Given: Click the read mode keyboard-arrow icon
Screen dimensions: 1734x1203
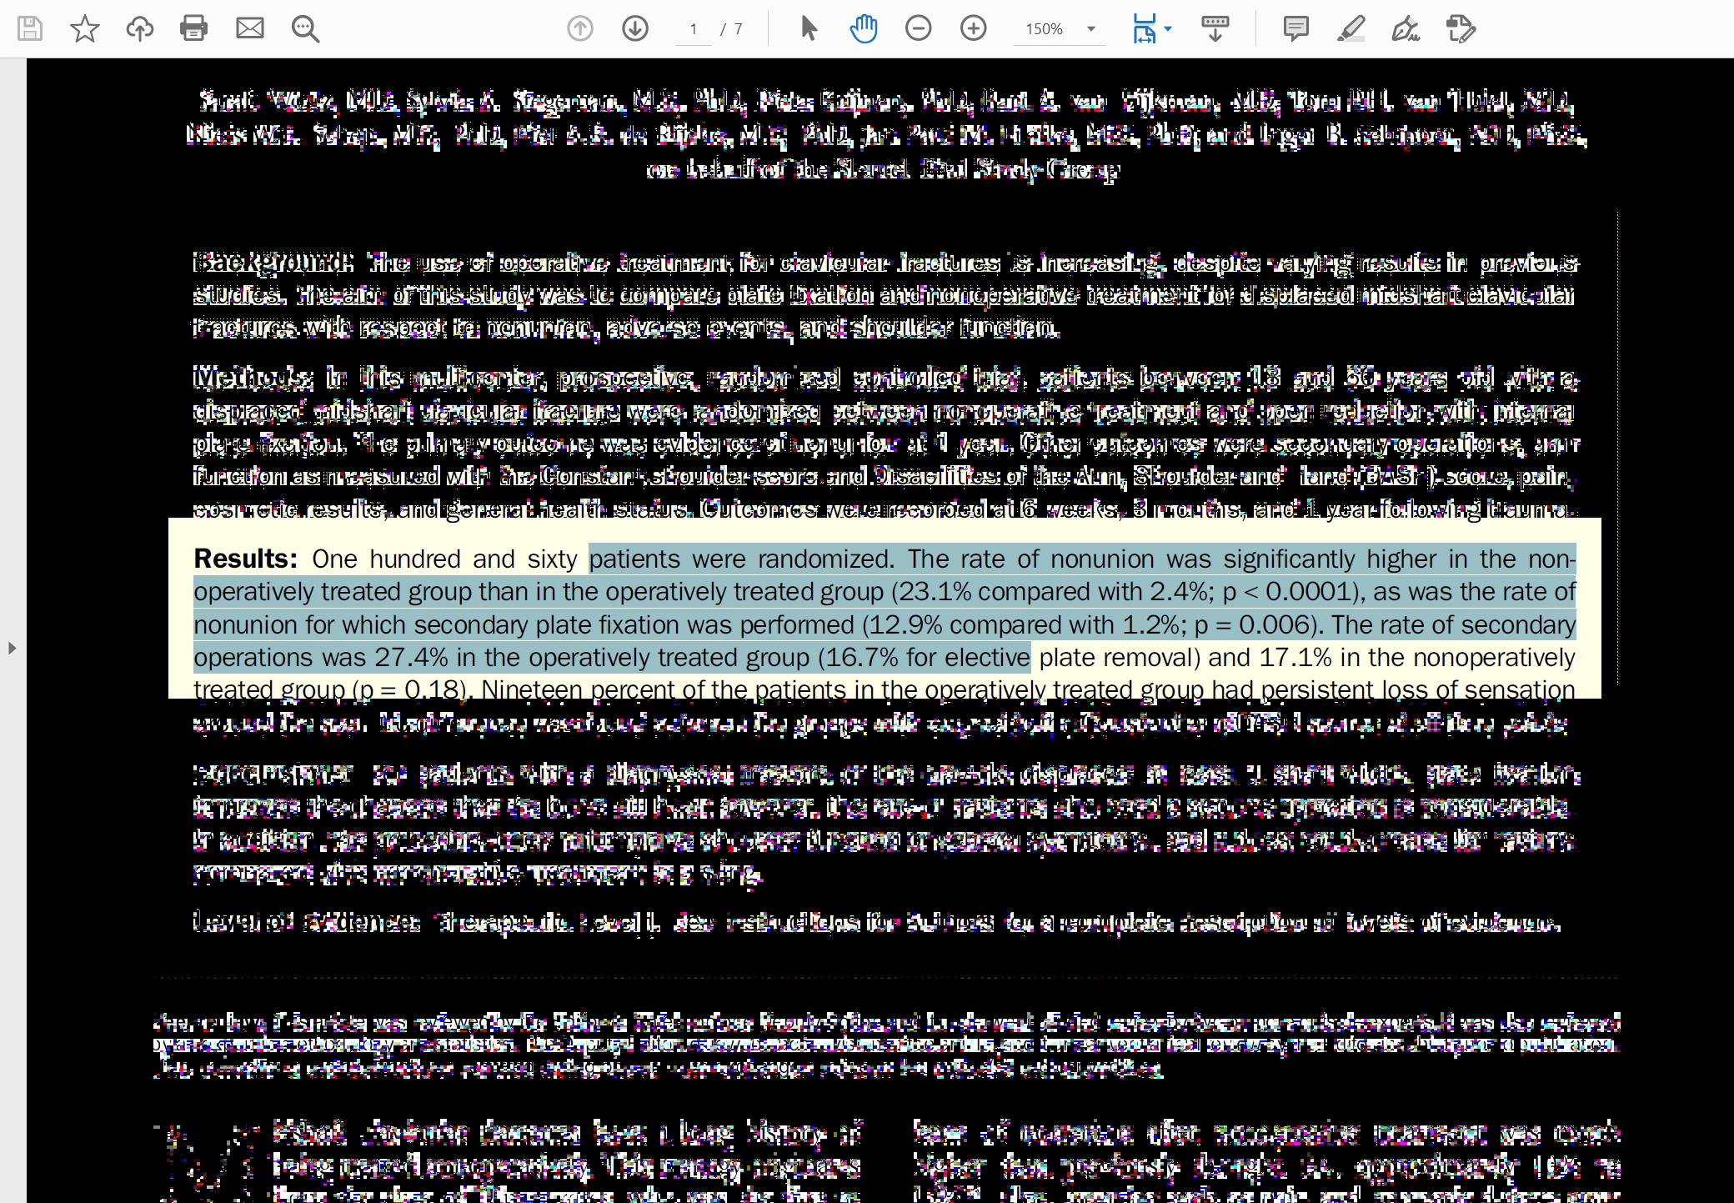Looking at the screenshot, I should tap(1215, 28).
